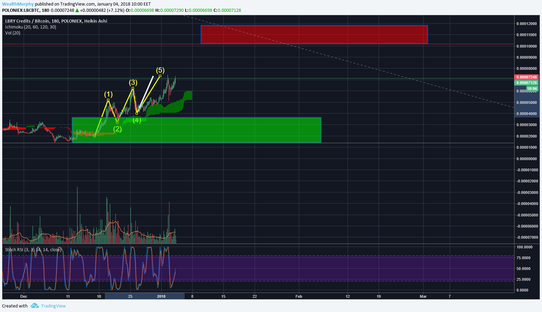The image size is (542, 312).
Task: Click the 25 date label on the time axis
Action: coord(130,296)
